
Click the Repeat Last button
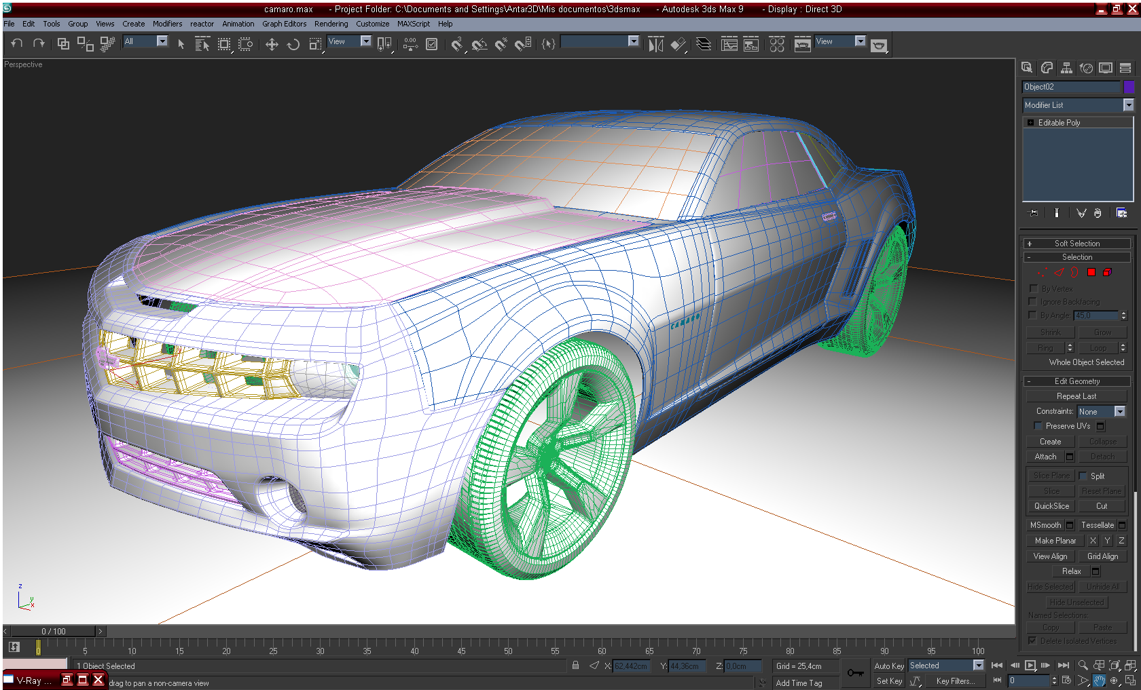pyautogui.click(x=1076, y=396)
